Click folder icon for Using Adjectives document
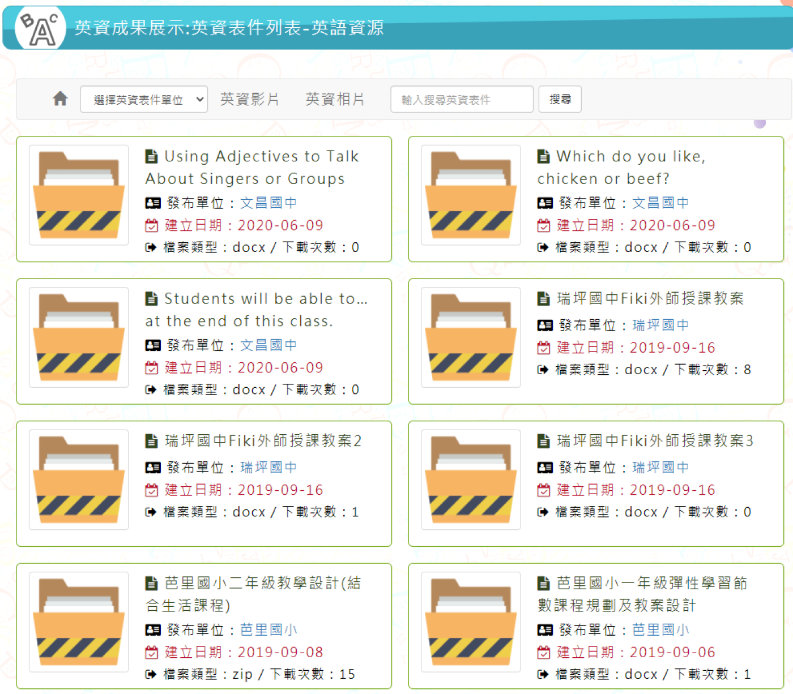Screen dimensions: 793x694 [x=79, y=195]
